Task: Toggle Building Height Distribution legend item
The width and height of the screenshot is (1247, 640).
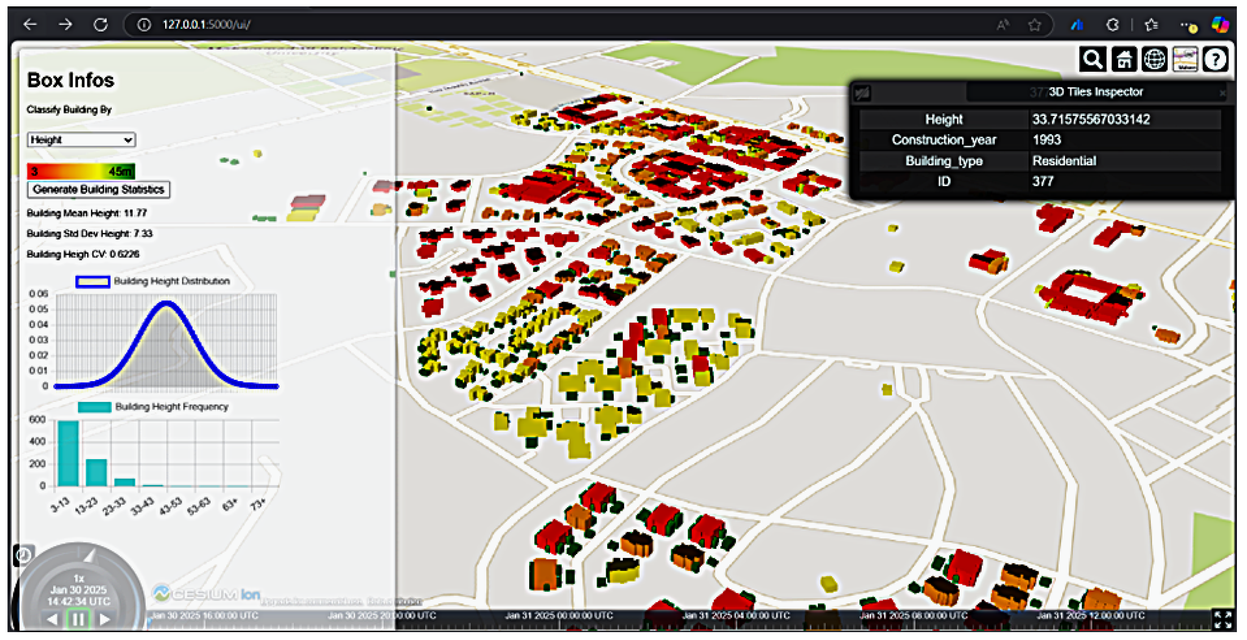Action: (92, 281)
